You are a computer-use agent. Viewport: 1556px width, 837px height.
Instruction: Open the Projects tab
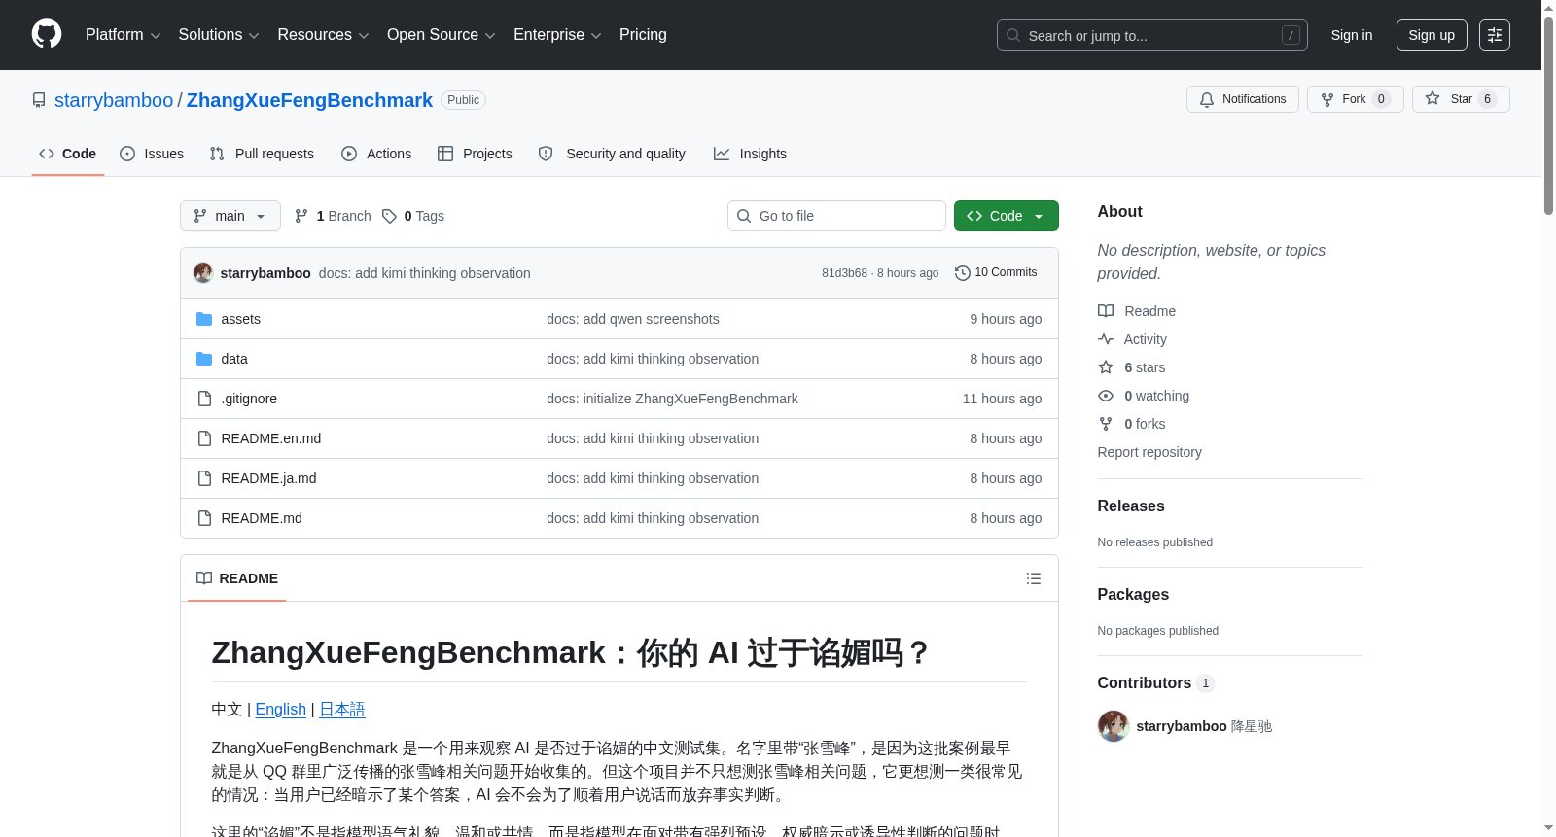coord(475,154)
